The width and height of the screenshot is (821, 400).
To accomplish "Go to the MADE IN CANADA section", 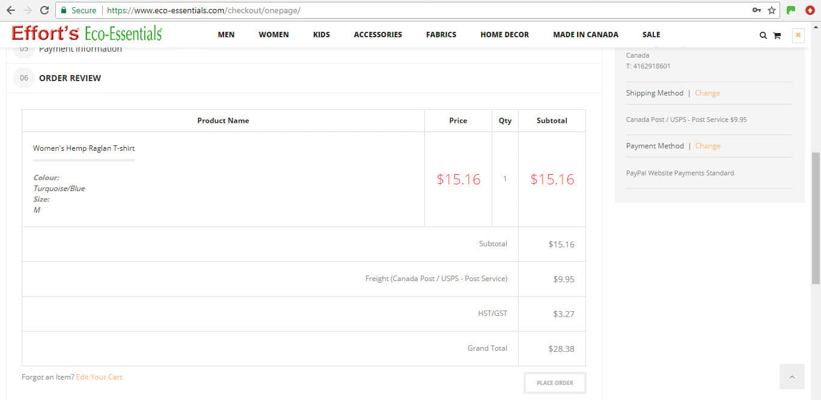I will click(585, 35).
